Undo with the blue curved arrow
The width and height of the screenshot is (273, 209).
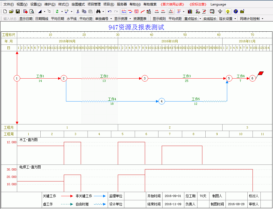110,11
